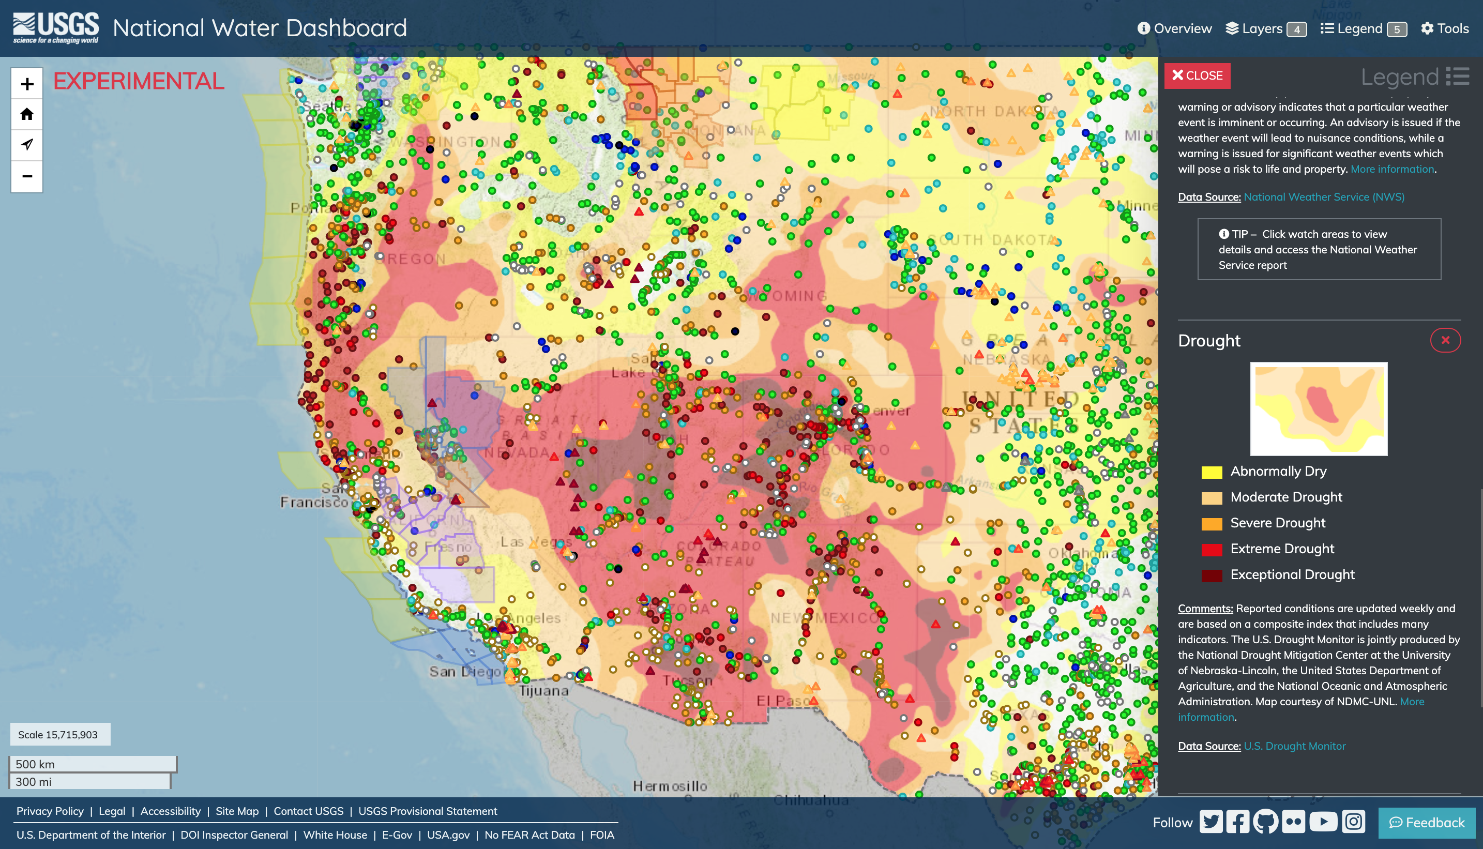Image resolution: width=1483 pixels, height=849 pixels.
Task: Open the Overview panel
Action: tap(1174, 28)
